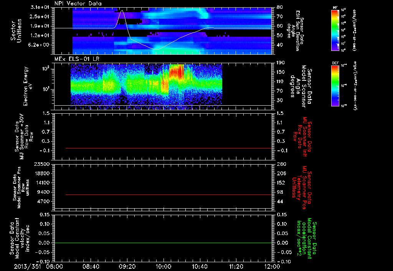Click the "09:20" time axis label
393x271 pixels.
coord(127,266)
